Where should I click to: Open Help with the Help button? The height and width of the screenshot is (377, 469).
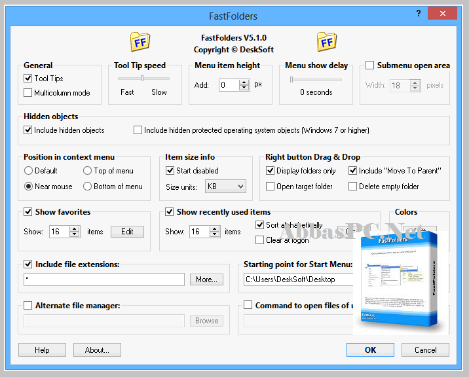click(42, 350)
